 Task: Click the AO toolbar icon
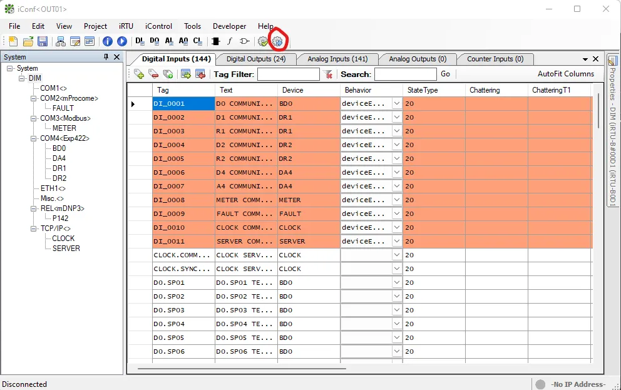(x=183, y=41)
